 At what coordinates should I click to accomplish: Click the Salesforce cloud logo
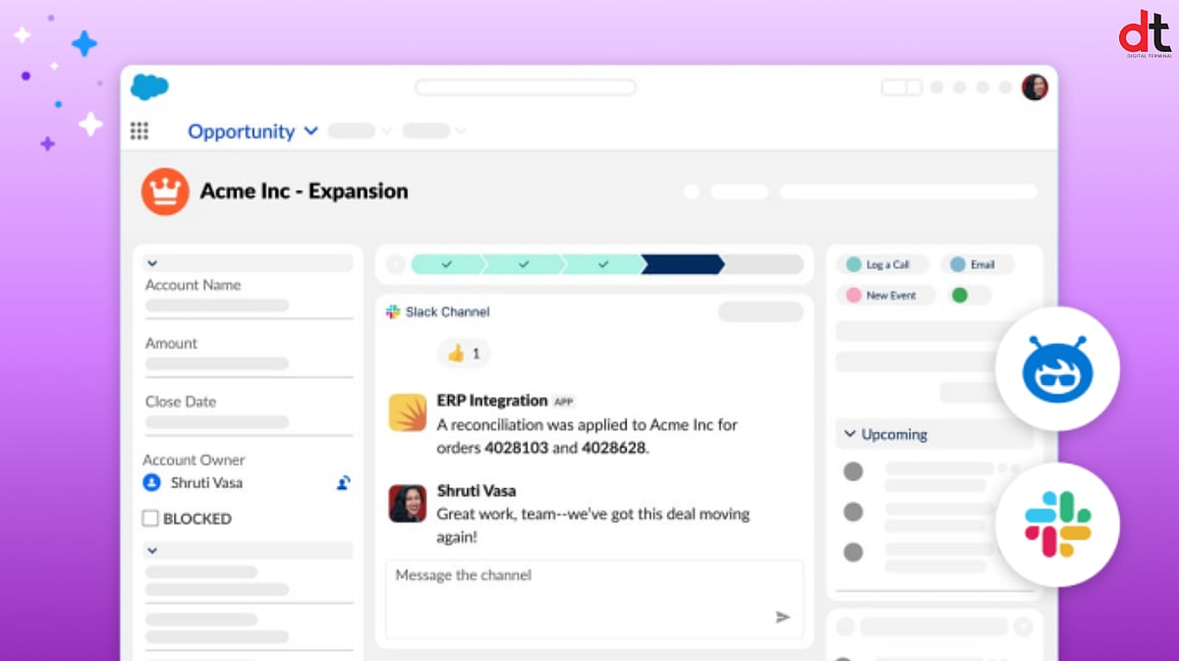[149, 86]
